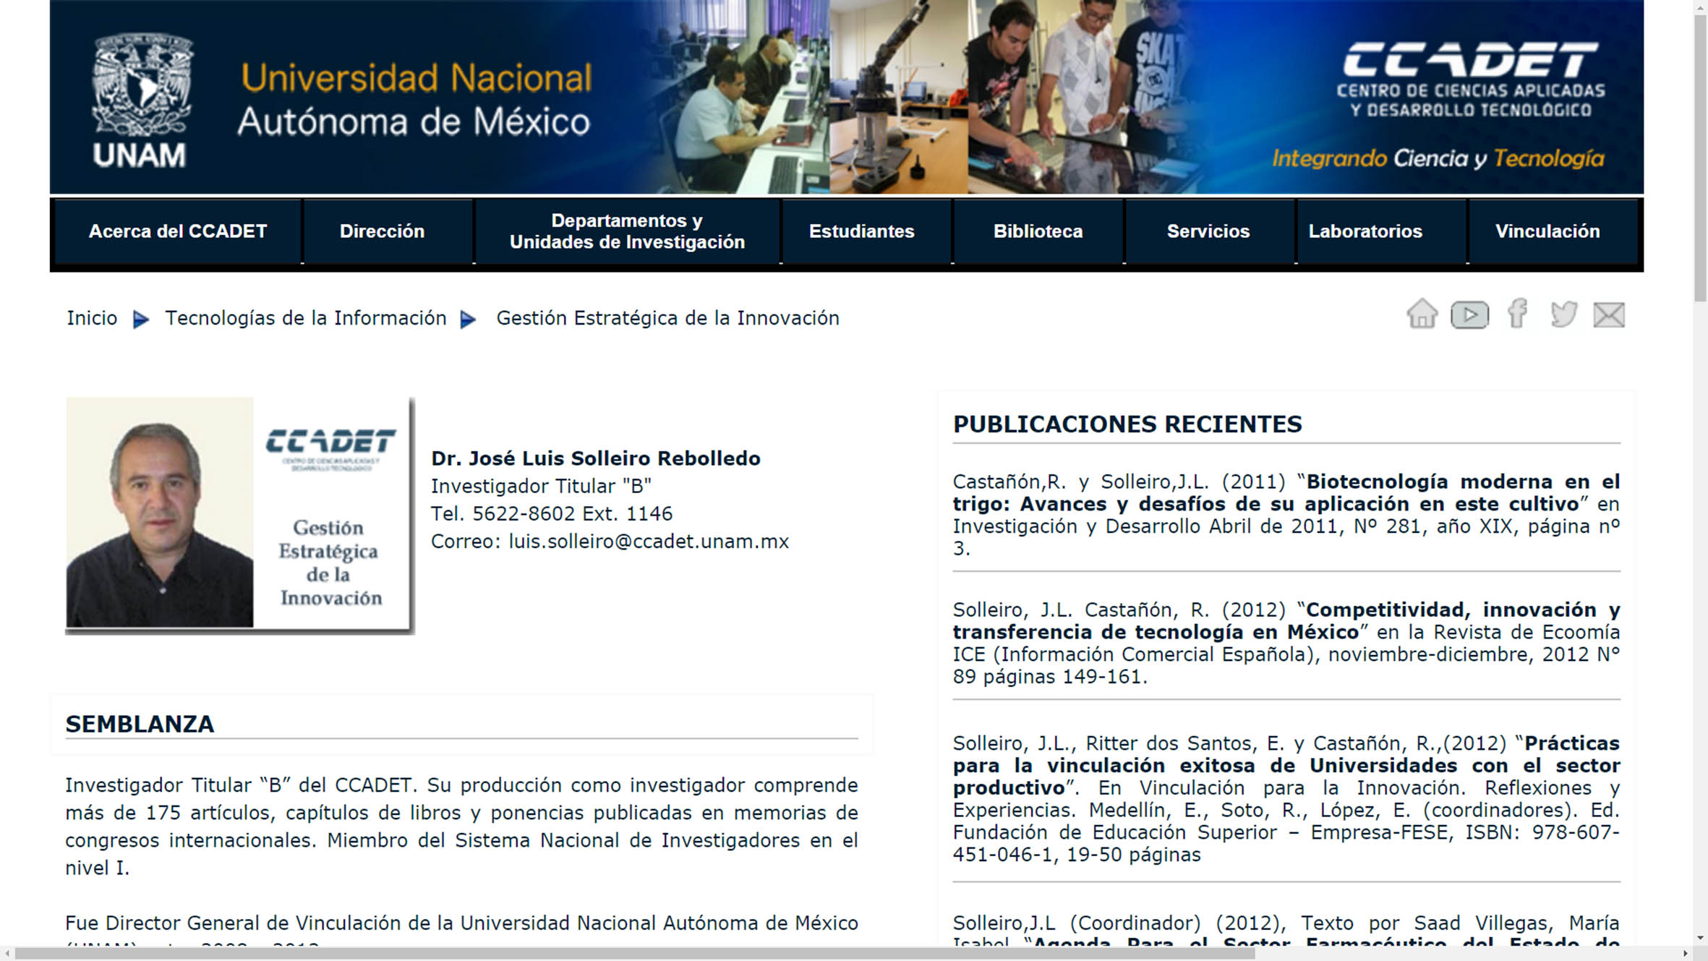Image resolution: width=1708 pixels, height=961 pixels.
Task: Go to the Biblioteca menu
Action: pos(1038,231)
